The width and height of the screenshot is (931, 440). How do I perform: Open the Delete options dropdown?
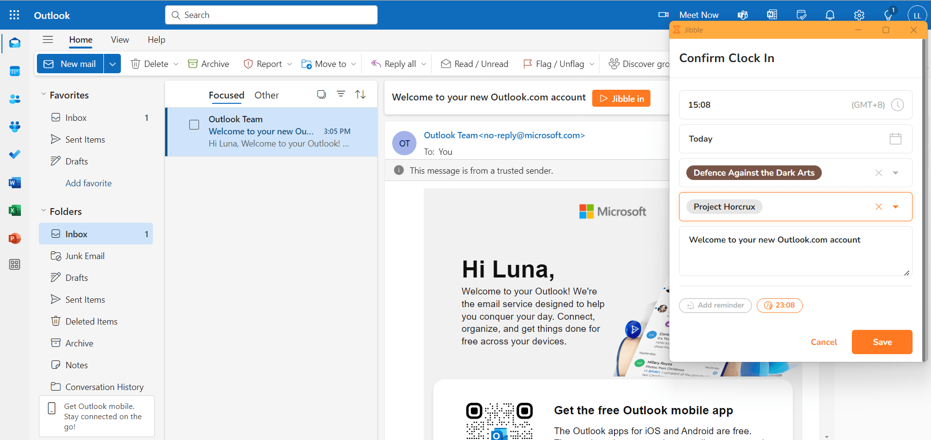point(176,64)
